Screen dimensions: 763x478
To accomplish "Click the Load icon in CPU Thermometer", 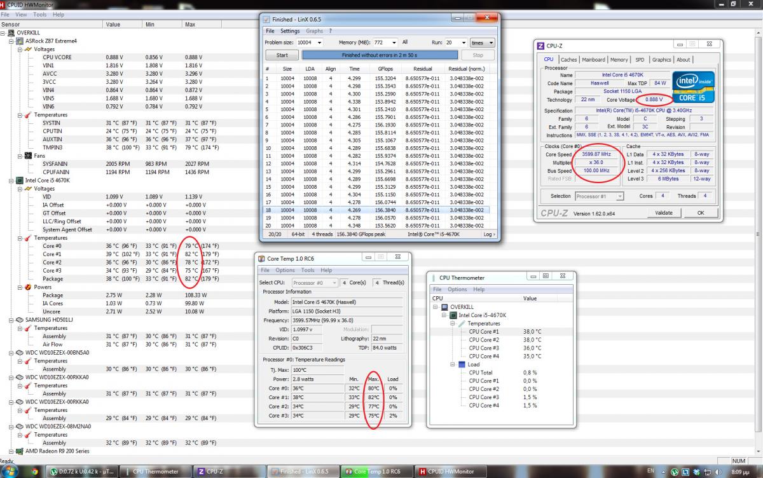I will (460, 364).
